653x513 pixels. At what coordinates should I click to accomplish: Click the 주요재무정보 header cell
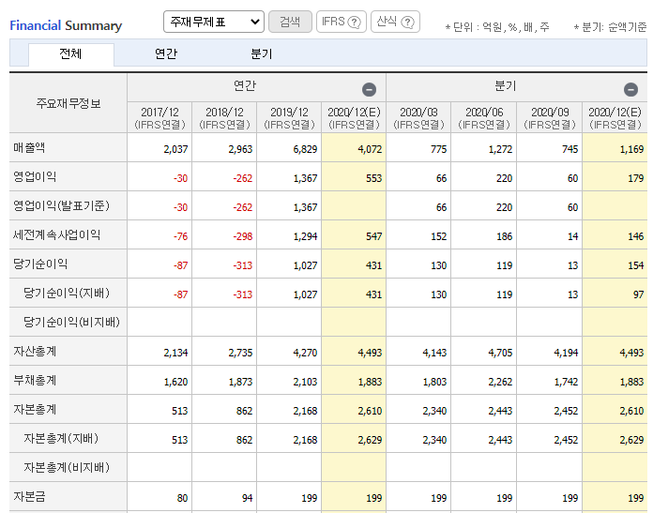[x=68, y=103]
